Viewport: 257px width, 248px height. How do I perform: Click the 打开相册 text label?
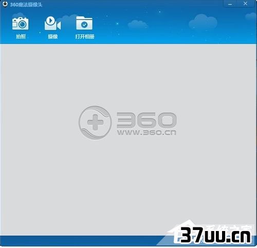pyautogui.click(x=85, y=37)
